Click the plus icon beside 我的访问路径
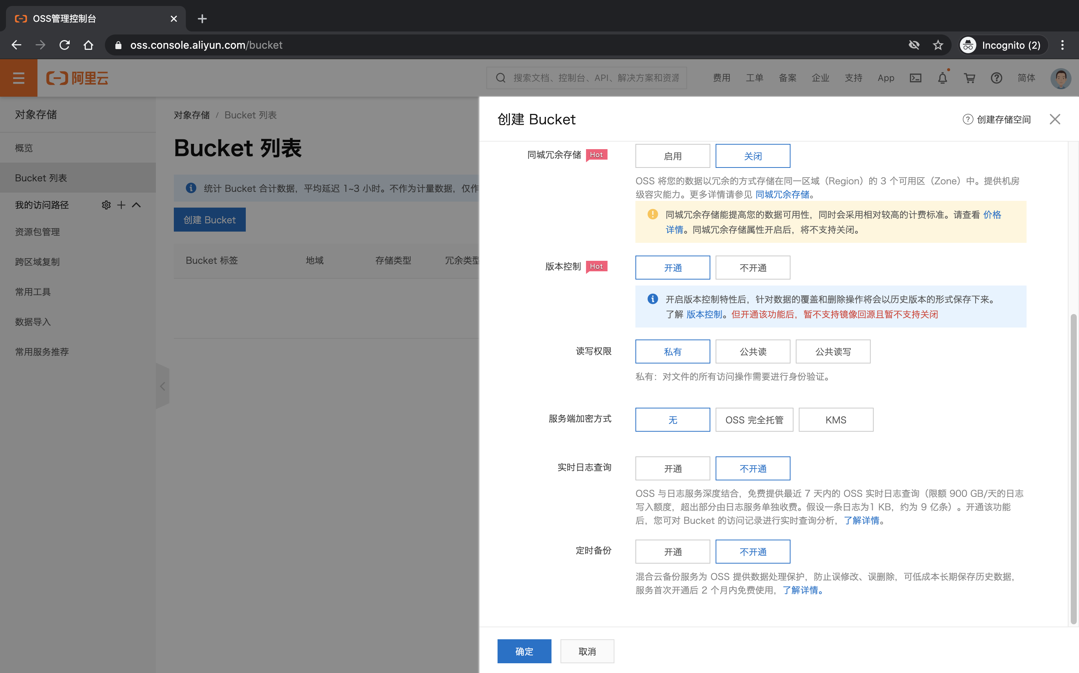The height and width of the screenshot is (673, 1079). 121,205
